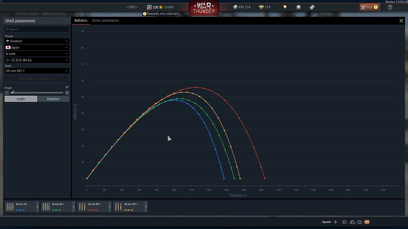Select the Distance mode toggle

53,99
